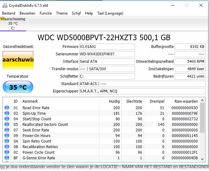This screenshot has width=209, height=171.
Task: Select the Power-On Hours attribute row
Action: 101,136
